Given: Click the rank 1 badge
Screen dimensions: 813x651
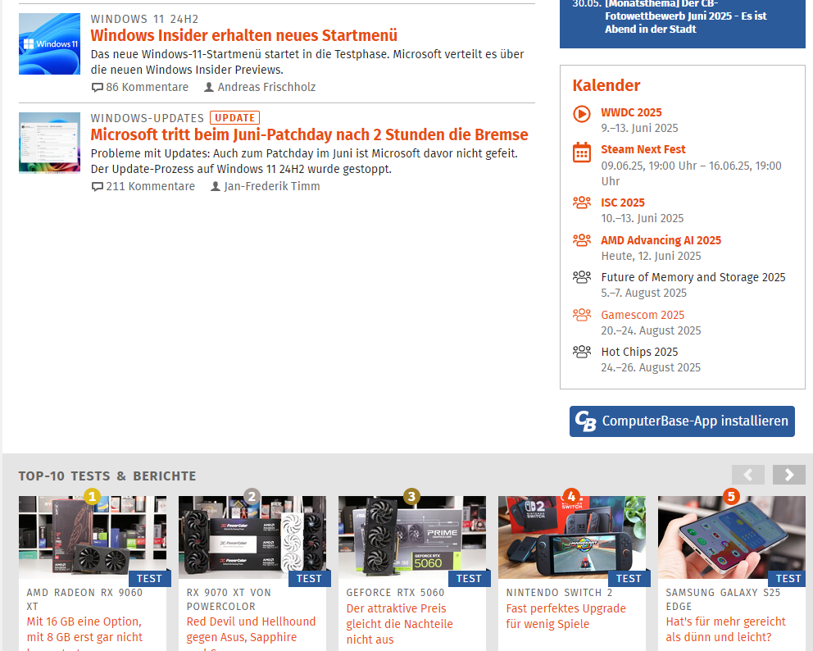Looking at the screenshot, I should click(92, 496).
